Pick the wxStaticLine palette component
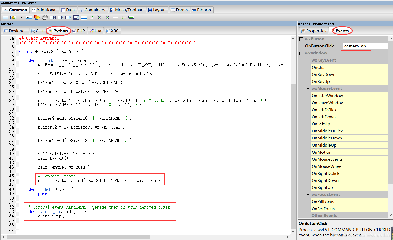393x240 pixels. tap(116, 18)
